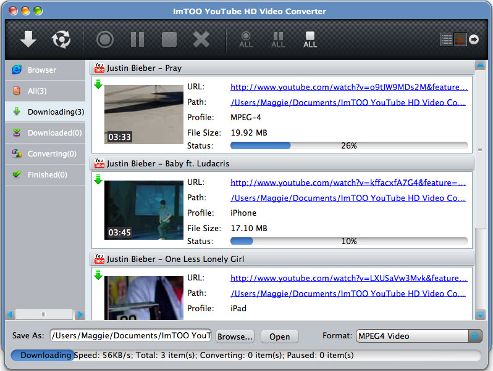Select the Justin Bieber – Pray title header

click(282, 68)
